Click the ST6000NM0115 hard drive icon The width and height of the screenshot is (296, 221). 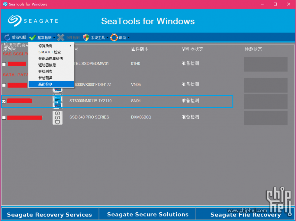click(x=57, y=102)
